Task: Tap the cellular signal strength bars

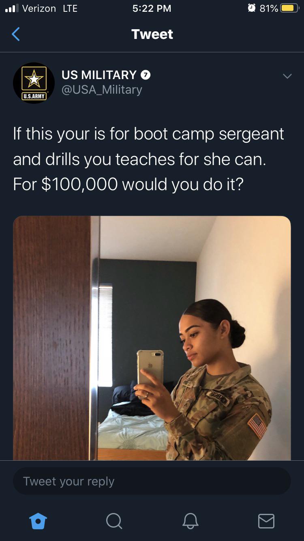Action: (11, 9)
